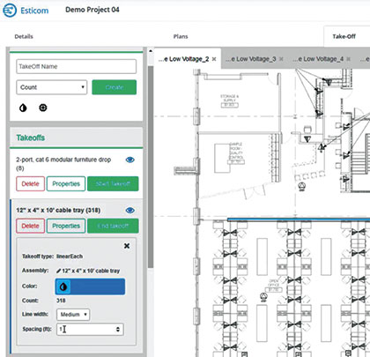
Task: Close the Low Voltage_4 tab
Action: tap(348, 59)
